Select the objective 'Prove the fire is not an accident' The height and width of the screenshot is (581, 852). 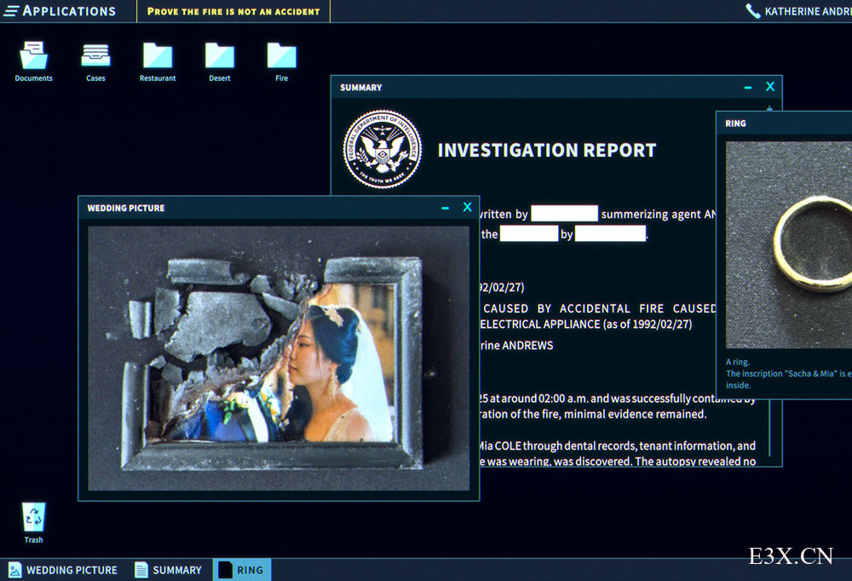click(x=233, y=11)
